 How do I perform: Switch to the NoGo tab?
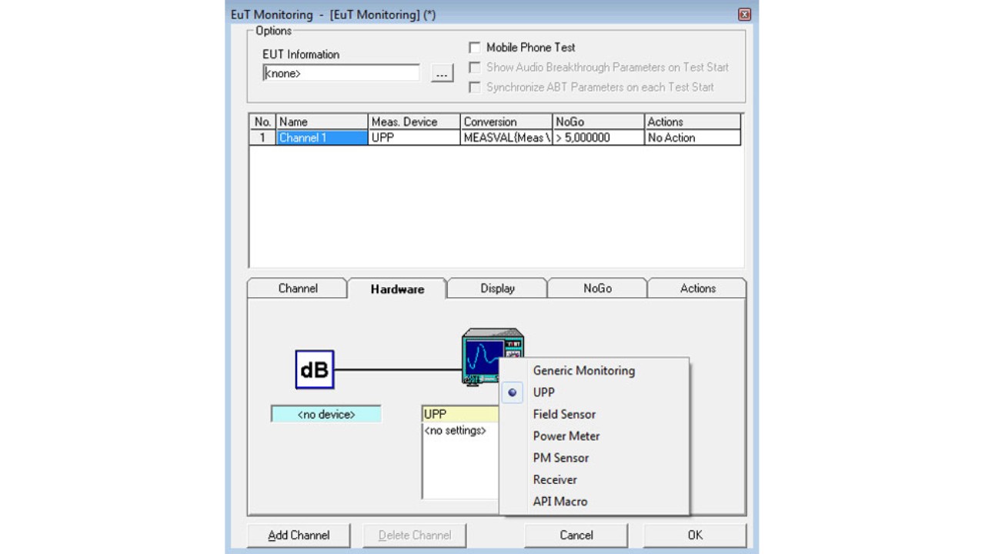pyautogui.click(x=597, y=289)
